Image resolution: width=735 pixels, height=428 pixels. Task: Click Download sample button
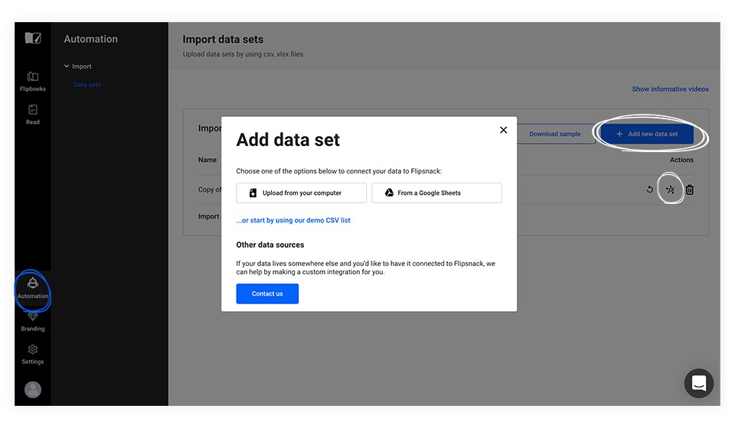pyautogui.click(x=555, y=134)
